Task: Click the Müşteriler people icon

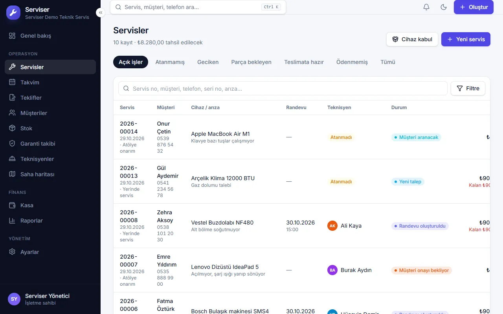Action: pyautogui.click(x=13, y=113)
